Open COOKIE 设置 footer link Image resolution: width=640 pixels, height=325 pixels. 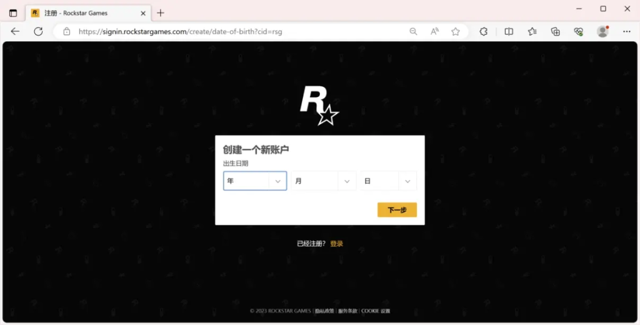click(376, 311)
